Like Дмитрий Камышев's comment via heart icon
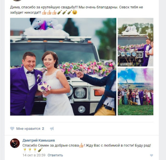 [x=152, y=155]
